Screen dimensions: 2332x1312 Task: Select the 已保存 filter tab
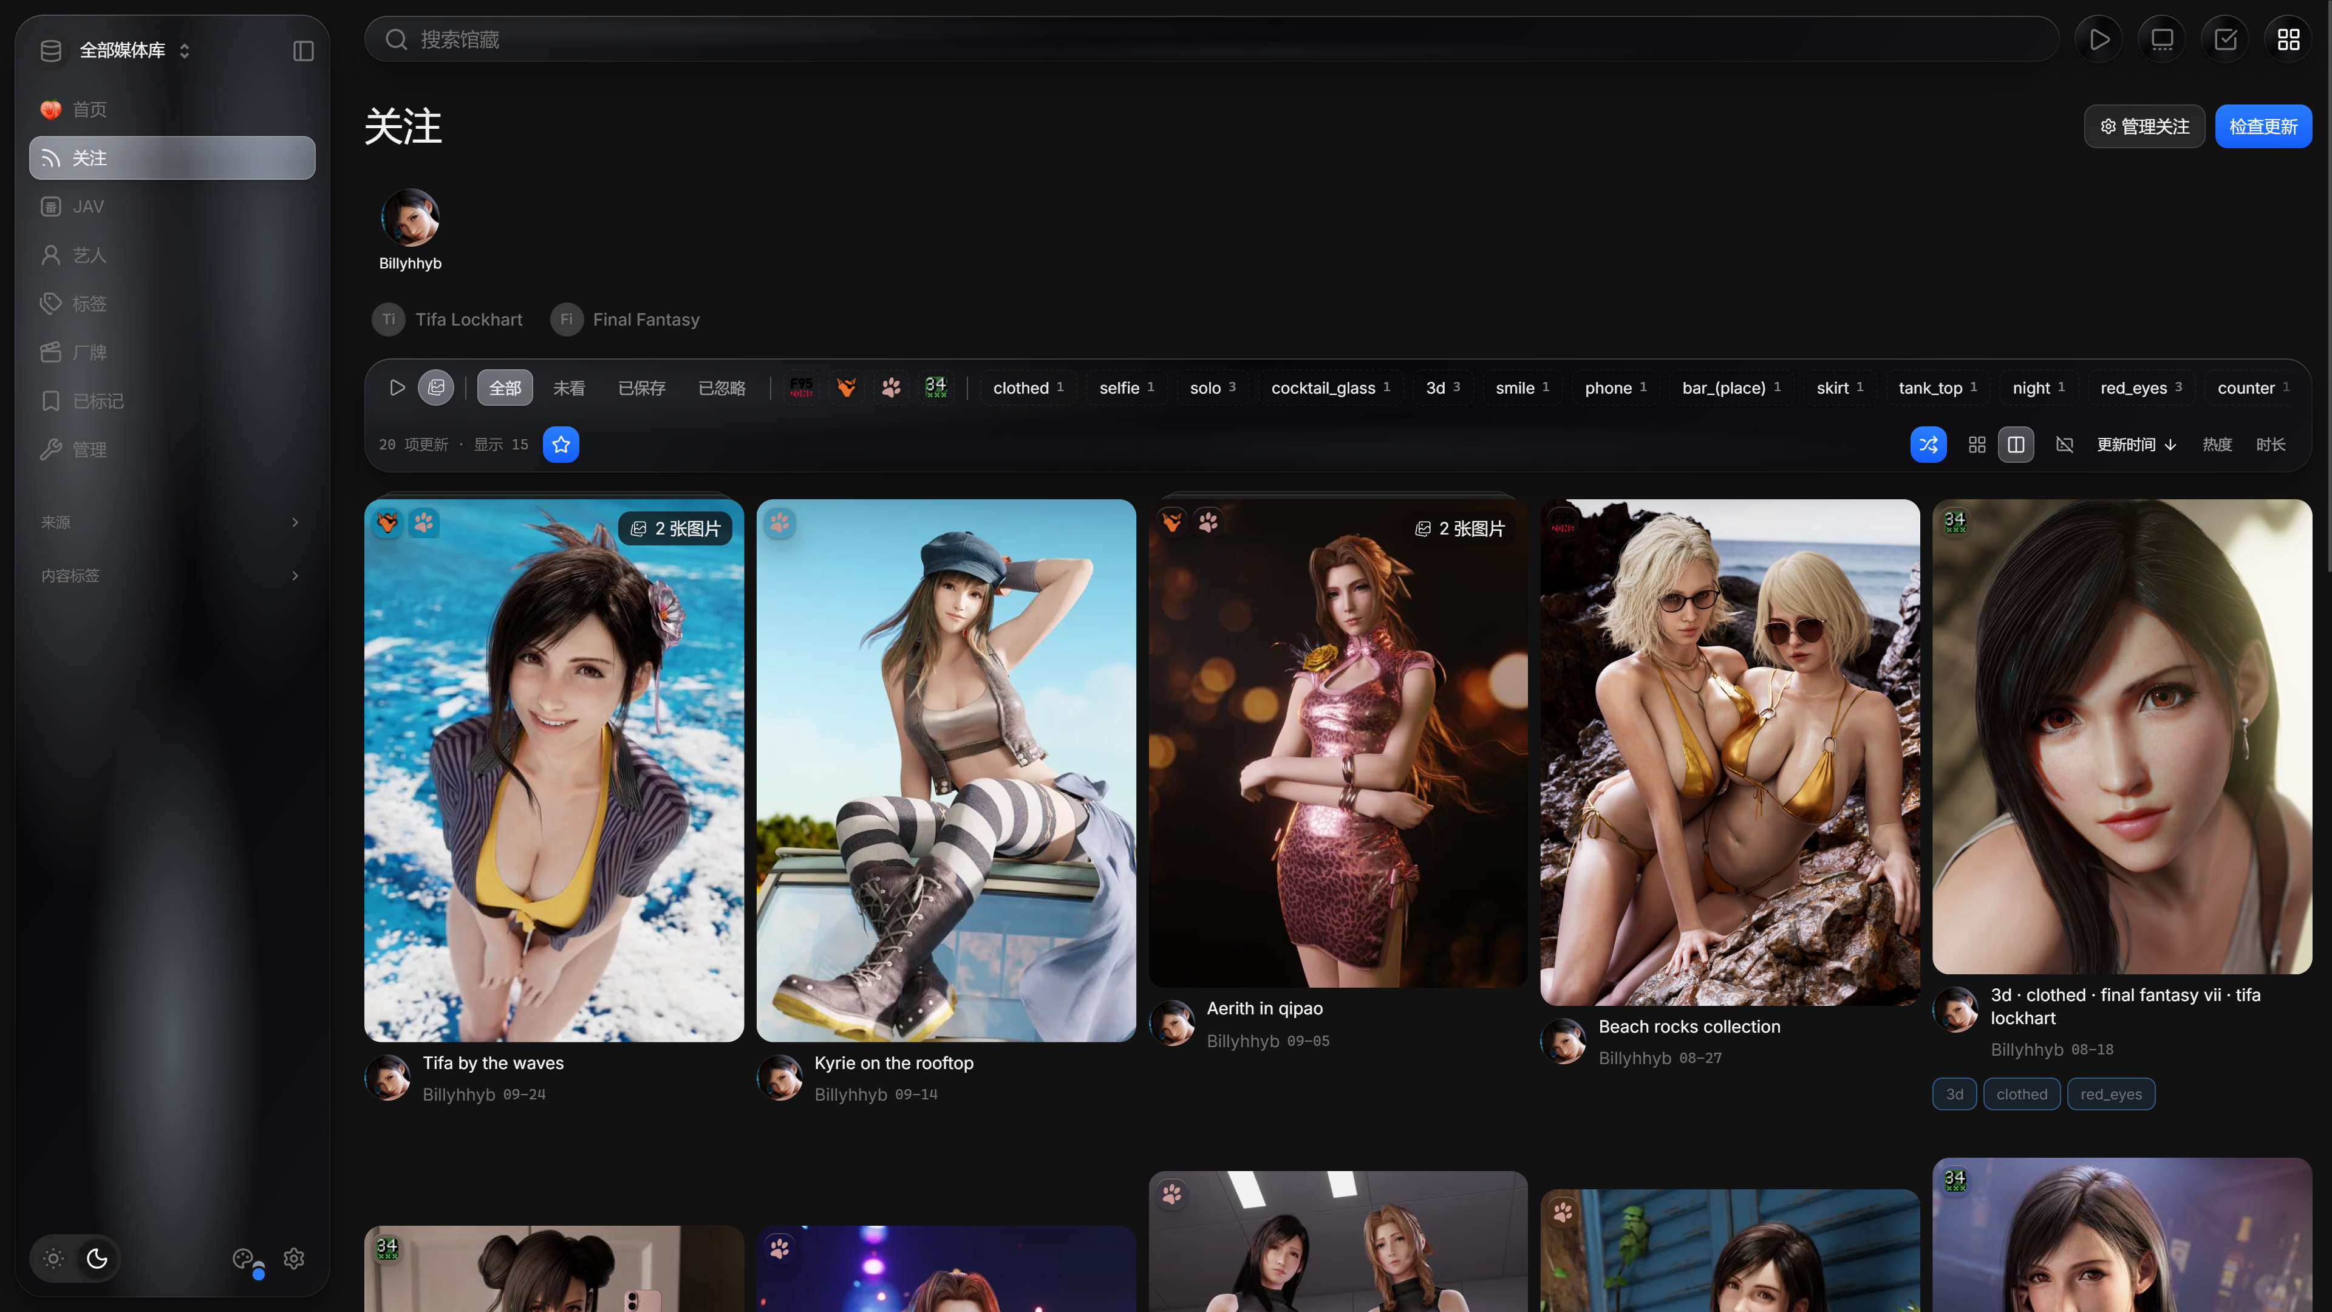pos(642,388)
